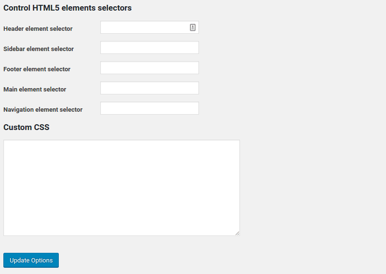Place cursor in Main element selector field
This screenshot has height=274, width=386.
click(x=149, y=88)
